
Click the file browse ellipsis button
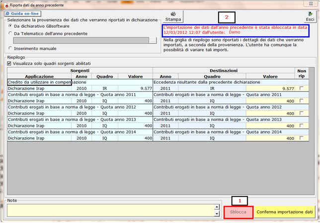(153, 40)
